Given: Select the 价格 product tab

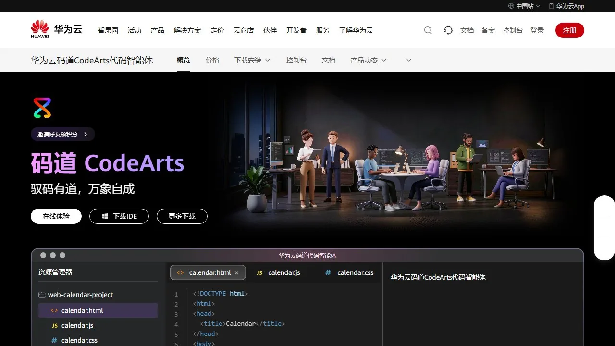Looking at the screenshot, I should click(x=212, y=60).
